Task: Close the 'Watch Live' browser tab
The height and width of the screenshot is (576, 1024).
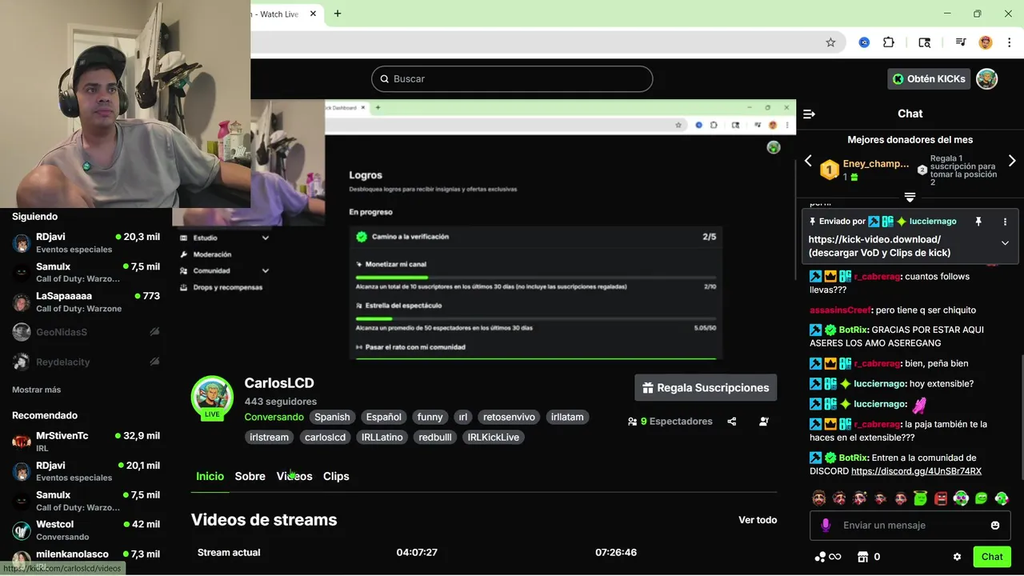Action: click(x=313, y=14)
